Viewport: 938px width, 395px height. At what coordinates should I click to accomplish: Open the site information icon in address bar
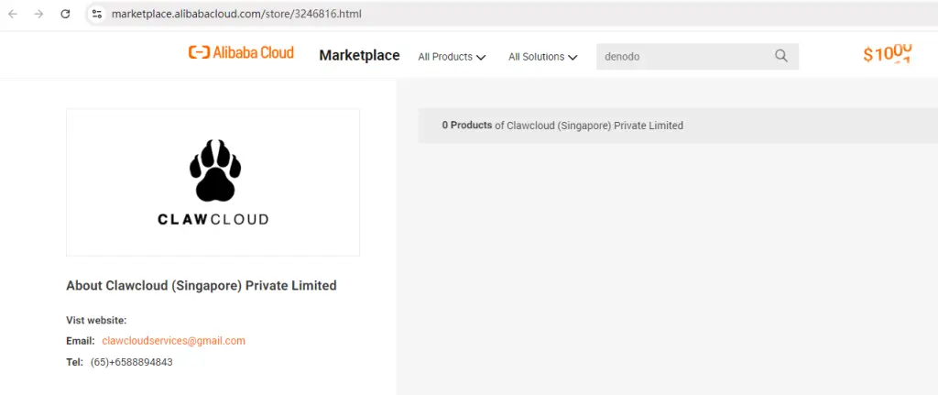tap(97, 14)
